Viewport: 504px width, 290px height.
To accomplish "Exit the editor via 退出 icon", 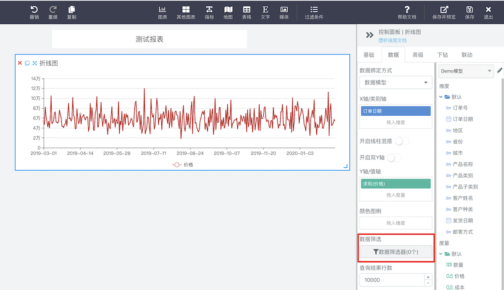I will tap(488, 12).
